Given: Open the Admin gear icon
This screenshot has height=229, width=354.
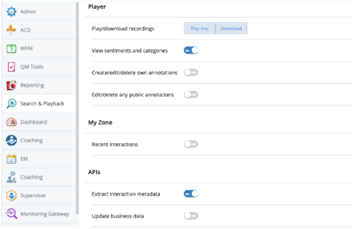Looking at the screenshot, I should pyautogui.click(x=11, y=11).
